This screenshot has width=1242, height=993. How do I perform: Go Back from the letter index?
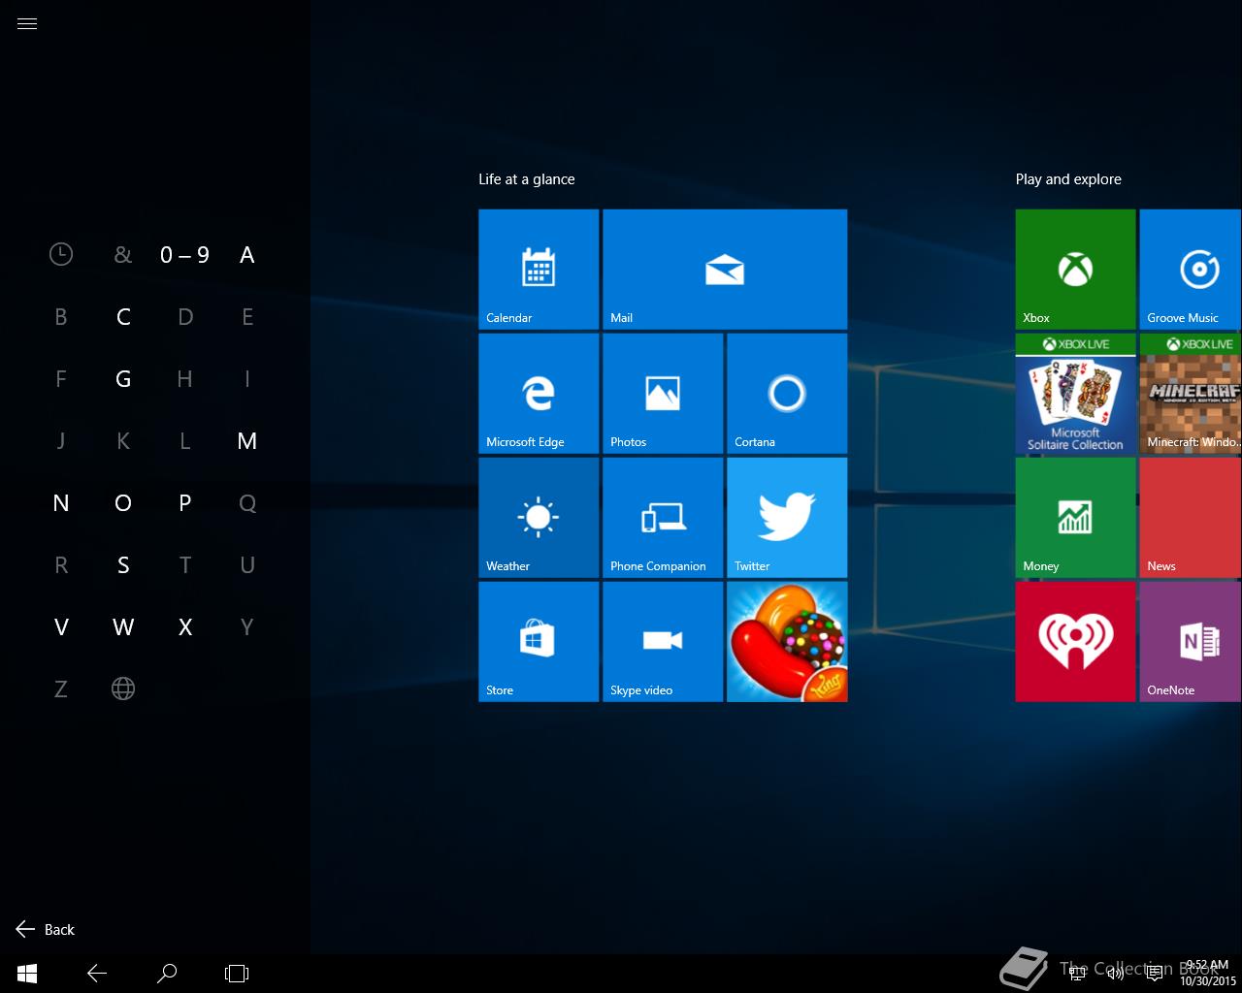pos(46,929)
